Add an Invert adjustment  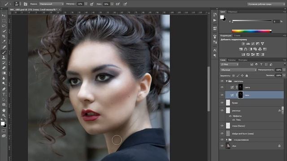click(x=243, y=55)
